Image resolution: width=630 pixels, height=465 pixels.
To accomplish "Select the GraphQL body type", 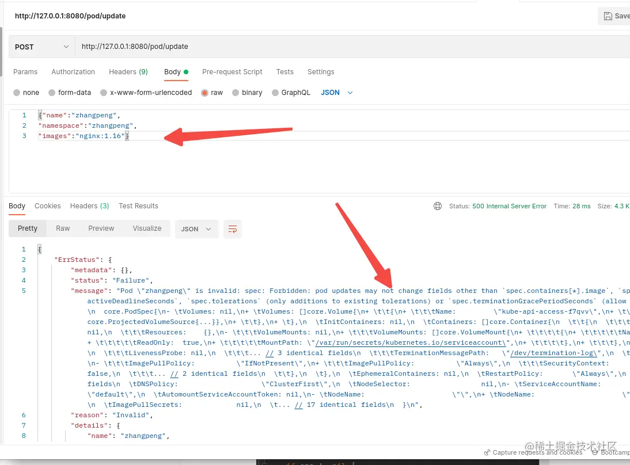I will pos(291,93).
